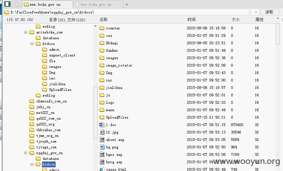Viewport: 283px width, 171px height.
Task: Click file list scroll-up arrow
Action: pos(278,19)
